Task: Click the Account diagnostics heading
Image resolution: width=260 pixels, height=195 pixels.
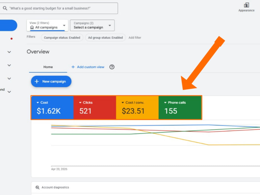Action: (x=55, y=187)
